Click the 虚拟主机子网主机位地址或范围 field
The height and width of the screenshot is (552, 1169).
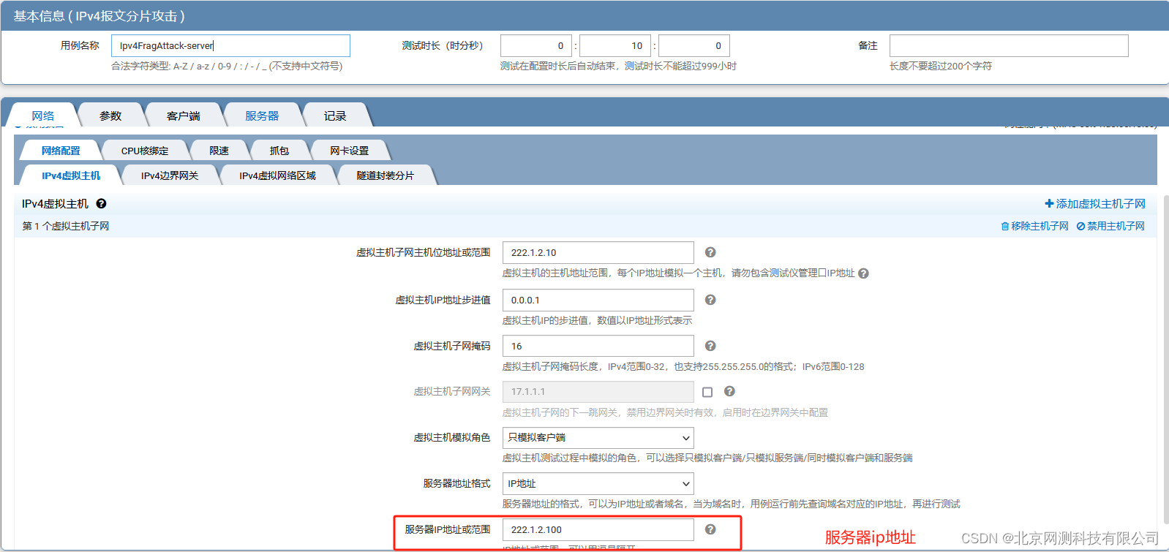[x=598, y=252]
